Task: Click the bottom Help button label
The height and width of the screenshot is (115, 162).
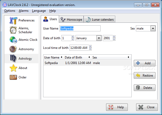Action: click(x=120, y=107)
